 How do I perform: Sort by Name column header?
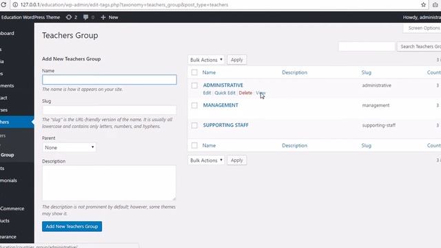(209, 72)
